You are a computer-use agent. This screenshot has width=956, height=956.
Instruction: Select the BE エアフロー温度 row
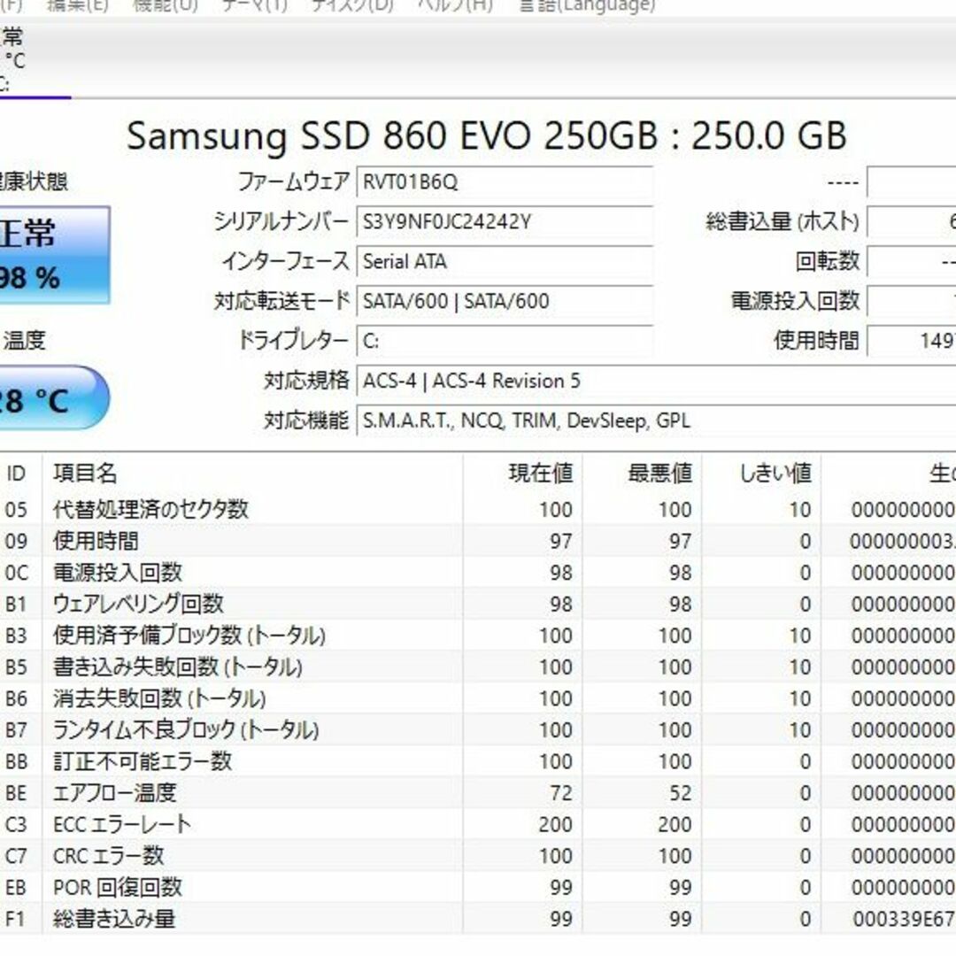[x=478, y=793]
